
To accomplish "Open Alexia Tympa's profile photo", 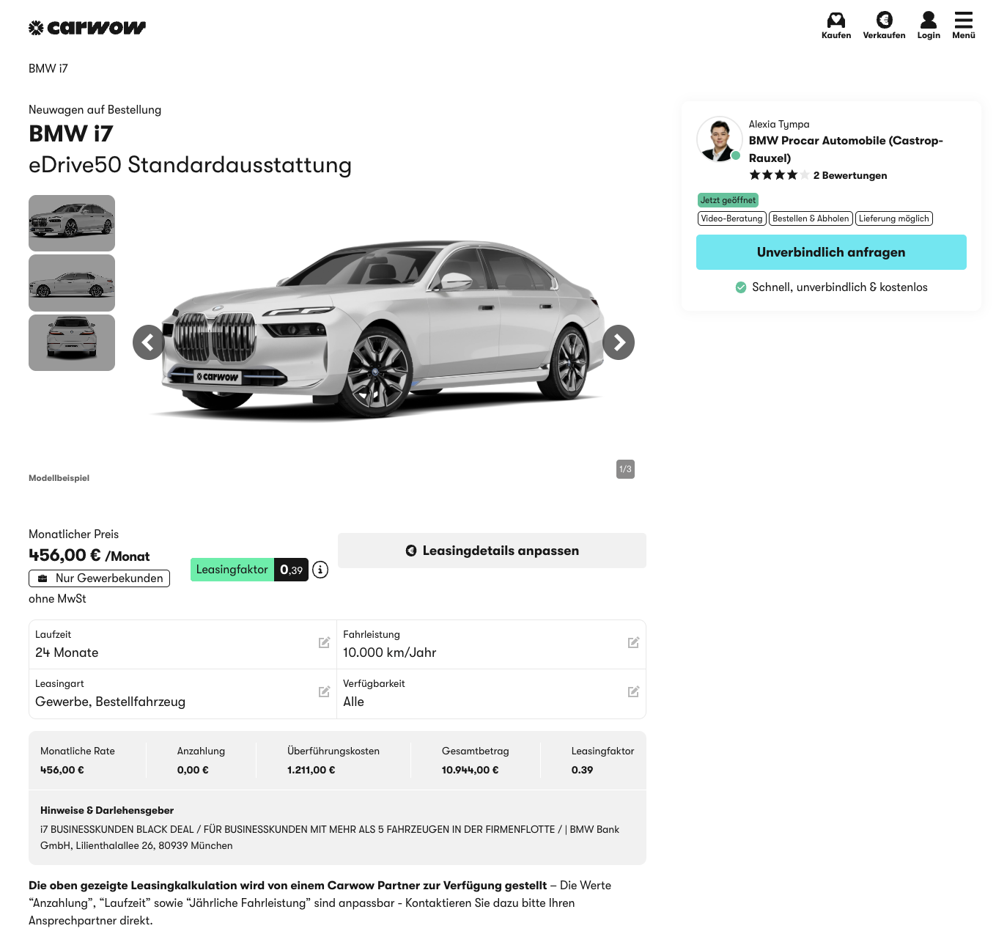I will pyautogui.click(x=719, y=139).
